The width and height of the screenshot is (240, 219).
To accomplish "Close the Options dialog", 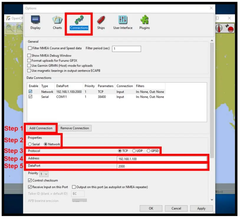I will [x=211, y=8].
